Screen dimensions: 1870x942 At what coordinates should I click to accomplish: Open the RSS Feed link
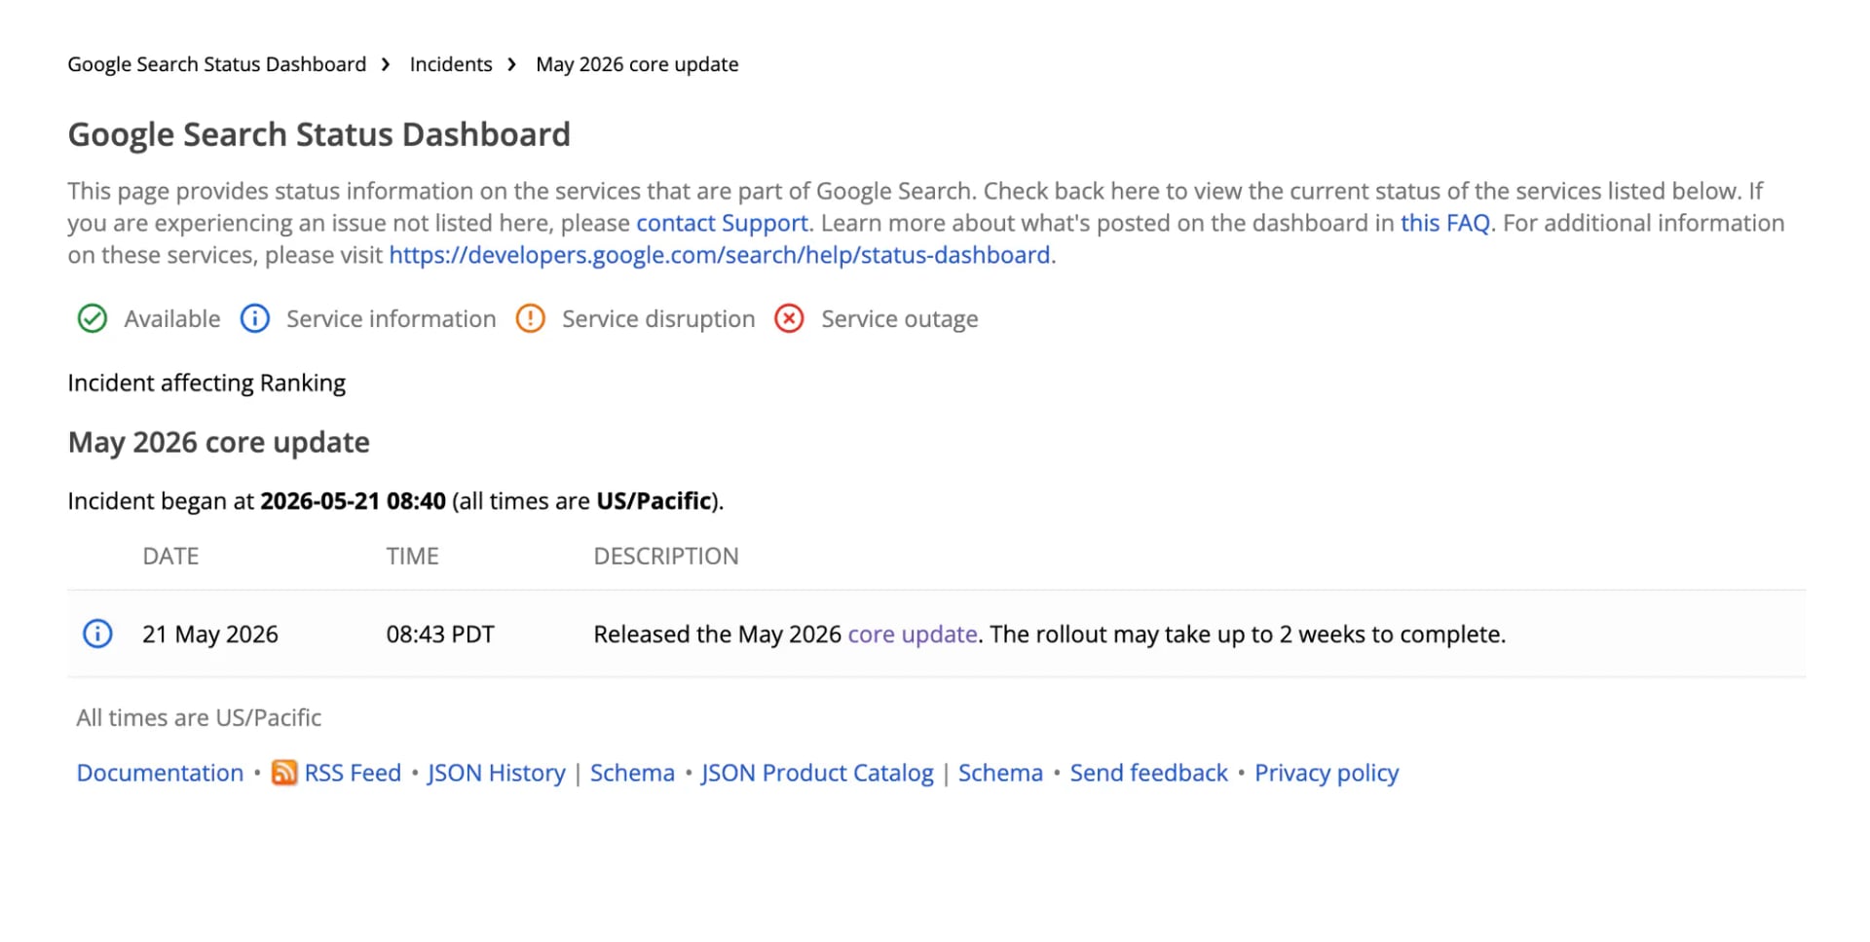pos(353,773)
